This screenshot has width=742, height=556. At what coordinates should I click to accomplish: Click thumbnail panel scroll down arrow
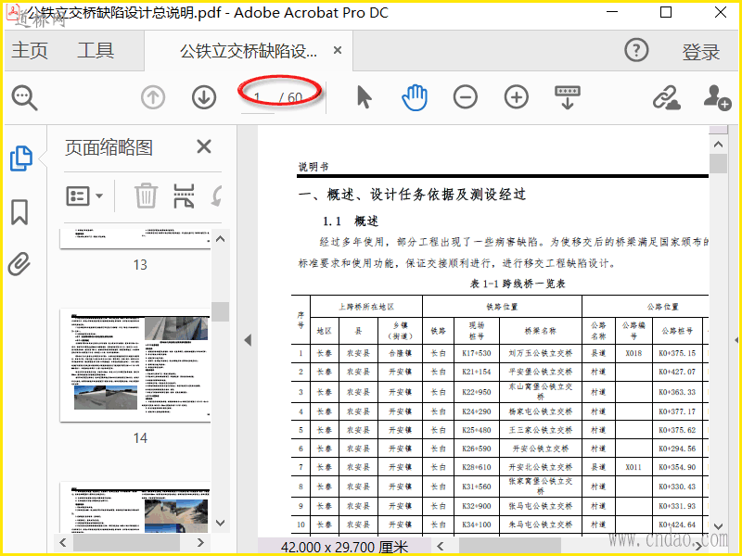click(x=220, y=523)
